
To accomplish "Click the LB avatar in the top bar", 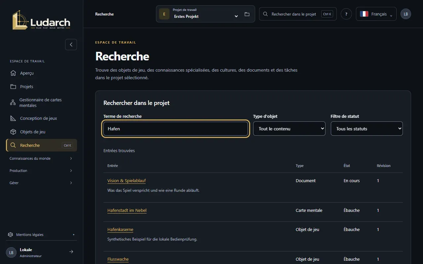I will 406,14.
